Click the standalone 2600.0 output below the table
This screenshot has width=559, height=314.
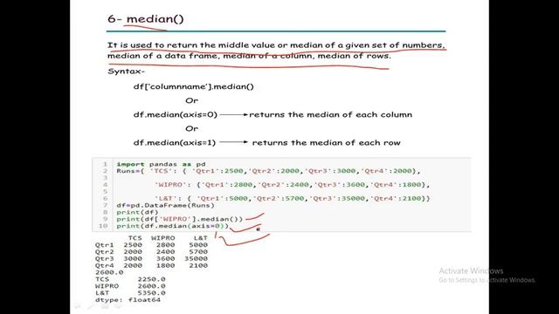109,272
